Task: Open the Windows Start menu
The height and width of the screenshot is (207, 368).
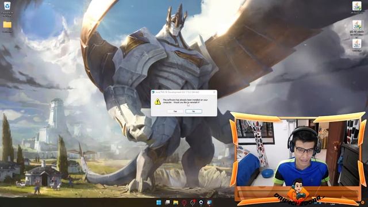Action: 159,202
